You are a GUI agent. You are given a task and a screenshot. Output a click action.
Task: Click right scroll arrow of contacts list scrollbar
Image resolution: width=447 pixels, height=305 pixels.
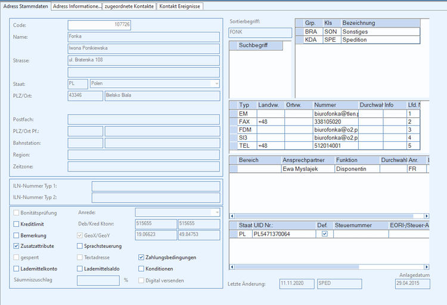427,216
